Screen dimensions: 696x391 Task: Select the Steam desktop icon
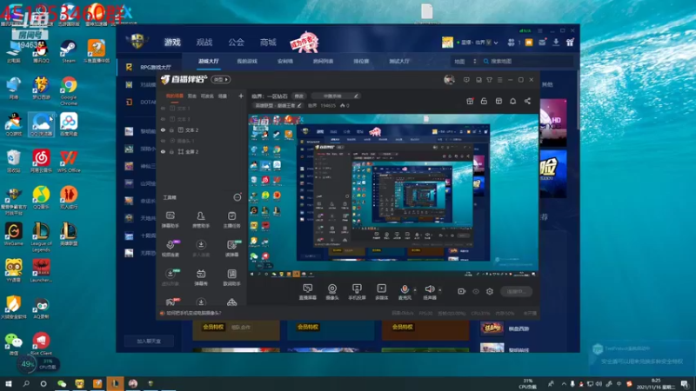click(69, 51)
